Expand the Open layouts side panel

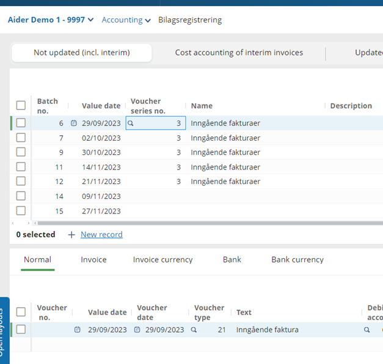[x=4, y=332]
